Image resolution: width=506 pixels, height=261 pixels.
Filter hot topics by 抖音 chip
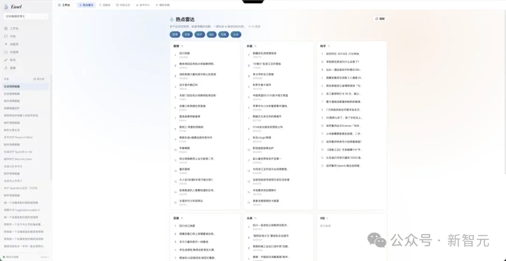point(187,35)
